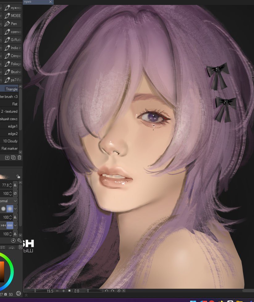Select the 'Flat marker' brush
254x302 pixels.
click(9, 149)
